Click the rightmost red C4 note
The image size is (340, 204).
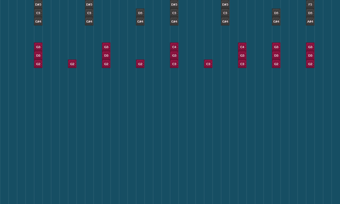click(242, 47)
